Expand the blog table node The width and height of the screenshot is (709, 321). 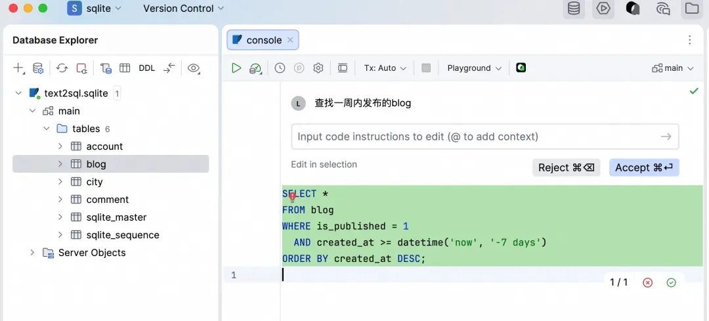coord(60,164)
